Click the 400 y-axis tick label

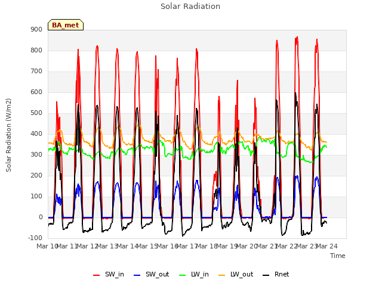pos(36,133)
